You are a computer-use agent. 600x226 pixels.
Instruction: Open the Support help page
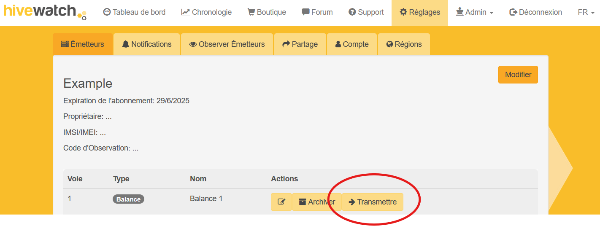pyautogui.click(x=366, y=12)
